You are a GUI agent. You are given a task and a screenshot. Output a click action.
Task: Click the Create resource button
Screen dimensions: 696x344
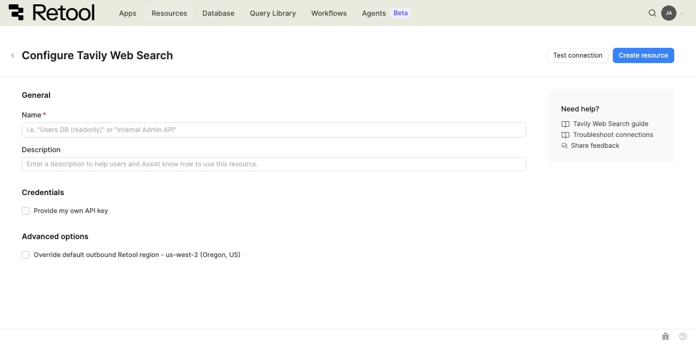(x=643, y=55)
